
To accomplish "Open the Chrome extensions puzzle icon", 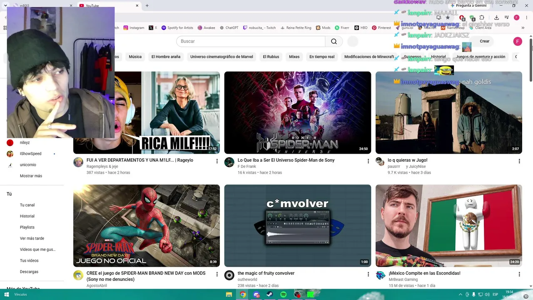I will (482, 17).
